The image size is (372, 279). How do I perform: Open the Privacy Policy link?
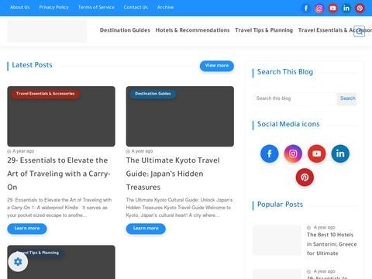coord(53,7)
